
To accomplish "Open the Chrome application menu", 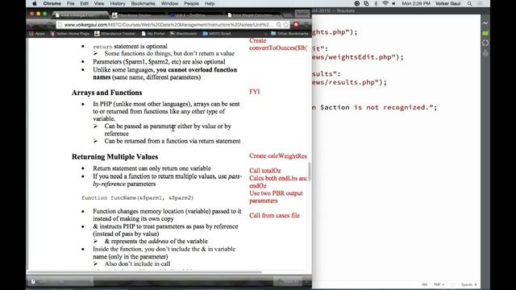I will [x=52, y=3].
